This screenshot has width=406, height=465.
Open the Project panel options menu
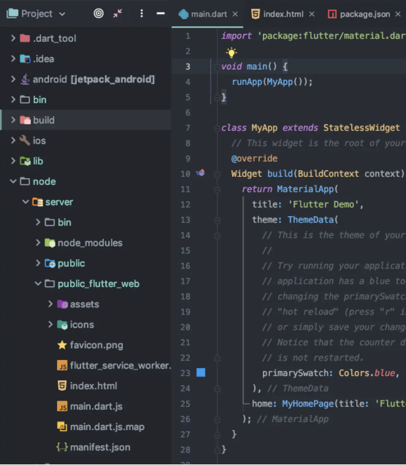(x=141, y=14)
